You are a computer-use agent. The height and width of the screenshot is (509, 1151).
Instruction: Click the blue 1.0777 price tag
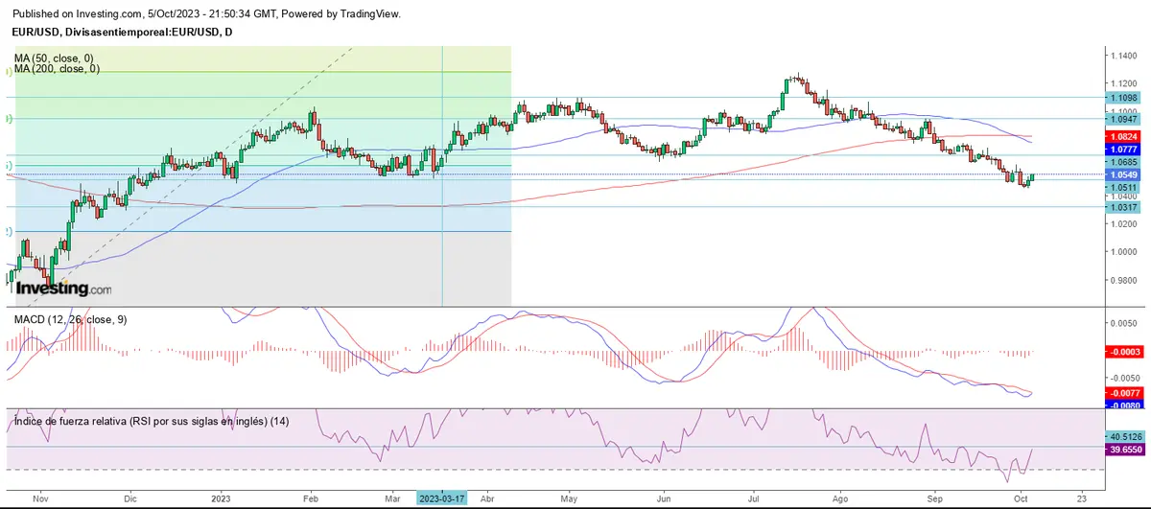1122,150
